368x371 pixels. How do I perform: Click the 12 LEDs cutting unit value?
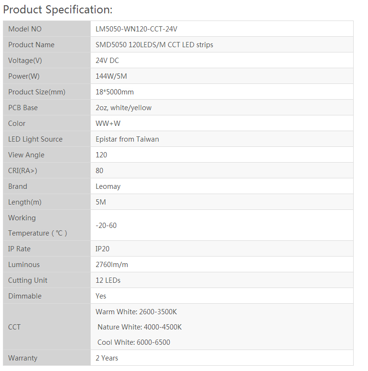[108, 280]
